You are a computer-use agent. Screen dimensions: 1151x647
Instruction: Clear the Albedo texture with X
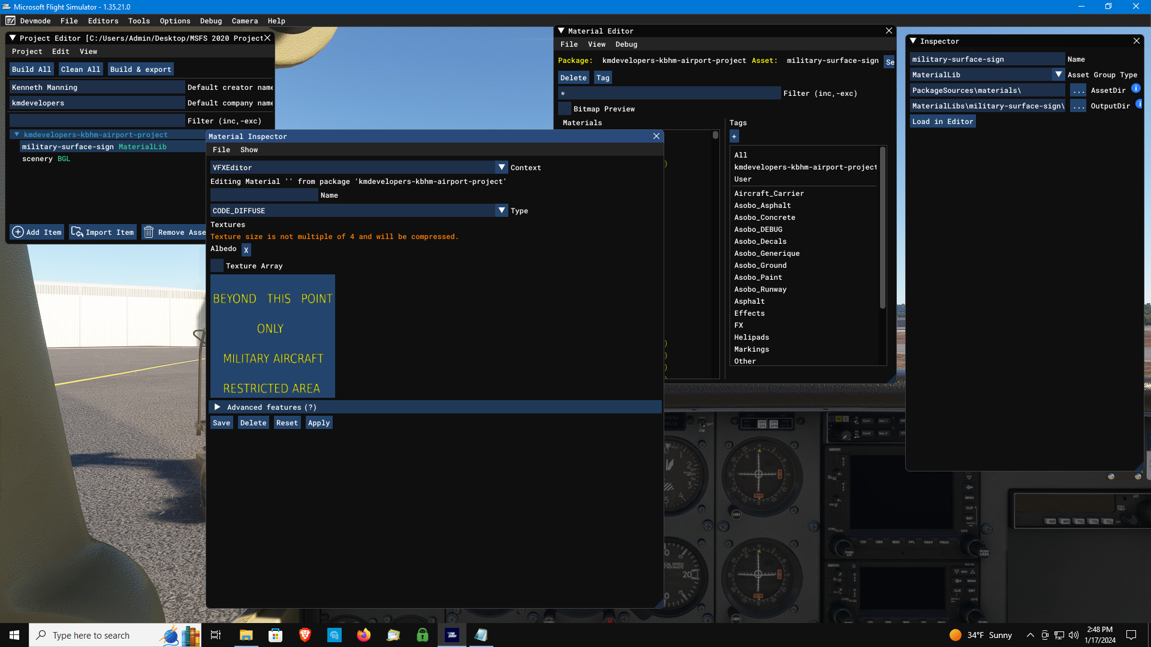pos(246,250)
